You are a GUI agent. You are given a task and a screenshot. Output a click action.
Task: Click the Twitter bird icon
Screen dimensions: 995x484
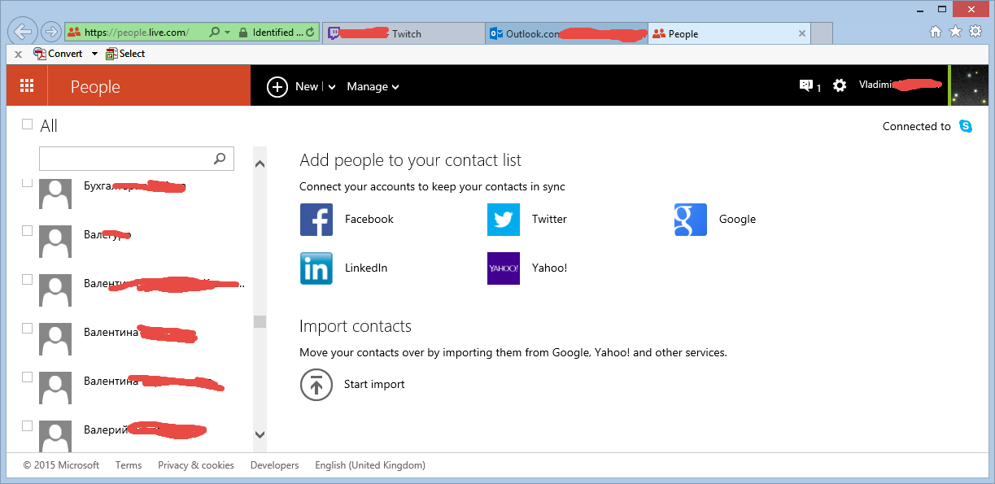[504, 220]
